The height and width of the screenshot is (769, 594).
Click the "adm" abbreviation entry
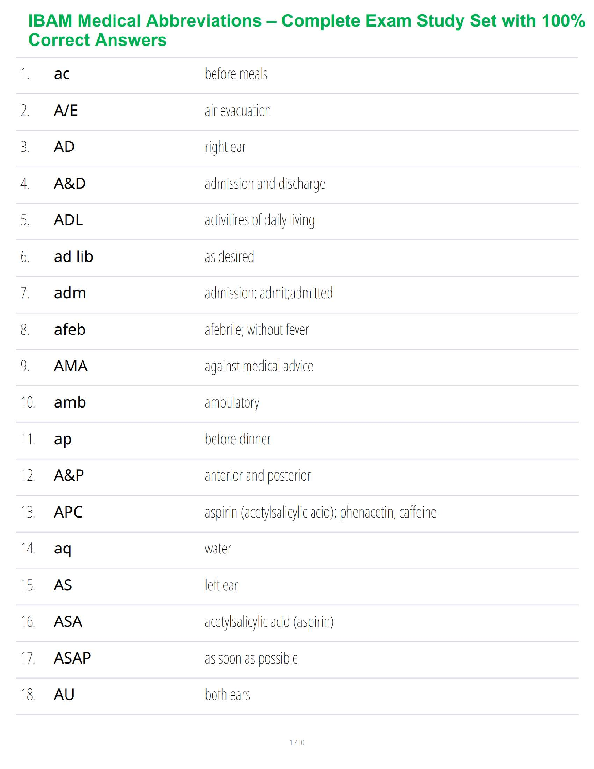click(x=70, y=293)
